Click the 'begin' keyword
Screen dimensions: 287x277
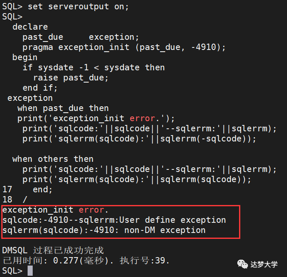point(25,57)
